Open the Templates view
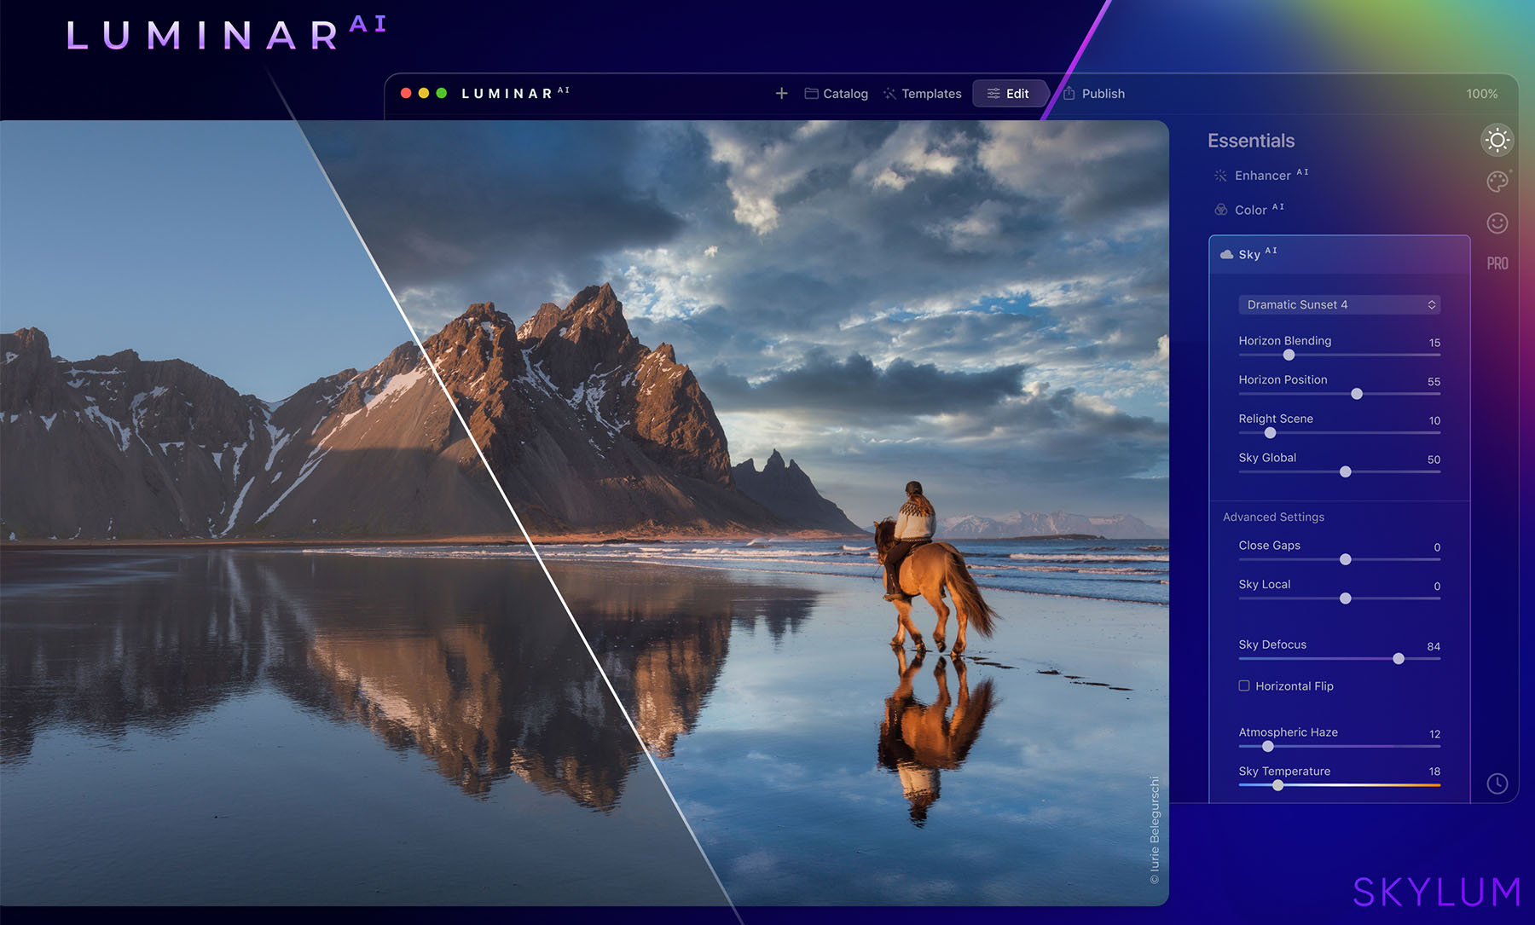Viewport: 1535px width, 925px height. pyautogui.click(x=922, y=94)
